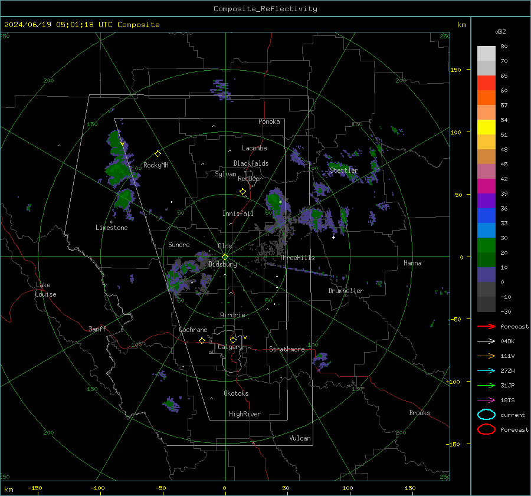The width and height of the screenshot is (531, 496).
Task: Click the RedDeer city label
Action: [250, 179]
